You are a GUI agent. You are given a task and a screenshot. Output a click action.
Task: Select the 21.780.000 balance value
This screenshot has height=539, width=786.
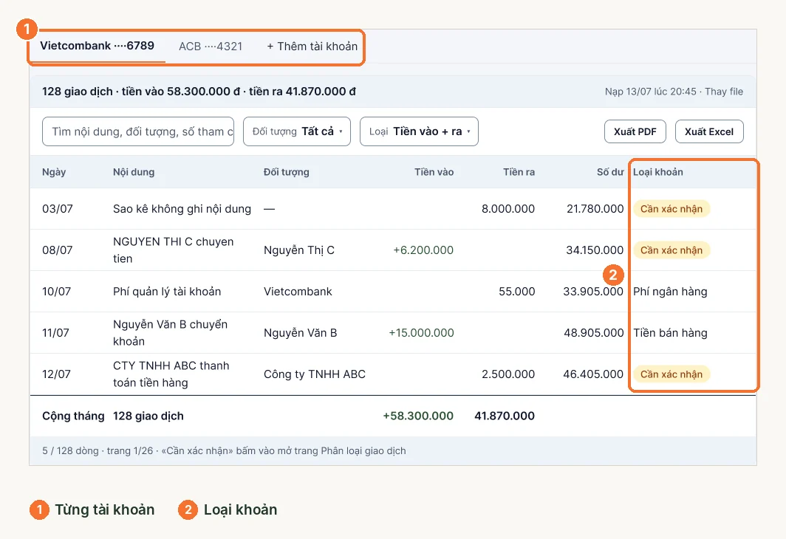[x=595, y=209]
